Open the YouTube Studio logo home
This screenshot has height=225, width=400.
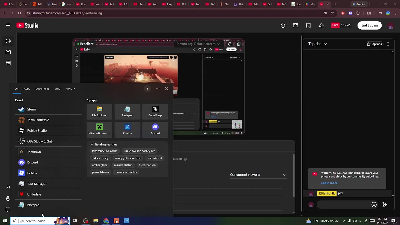point(27,26)
